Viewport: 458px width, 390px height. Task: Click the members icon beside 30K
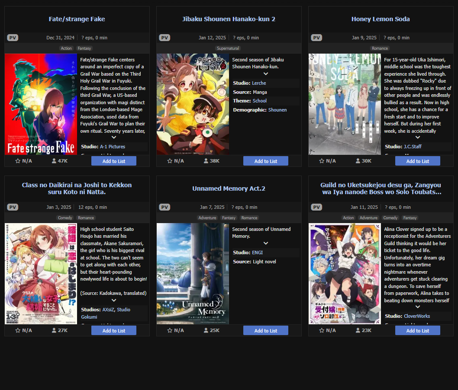click(x=358, y=161)
